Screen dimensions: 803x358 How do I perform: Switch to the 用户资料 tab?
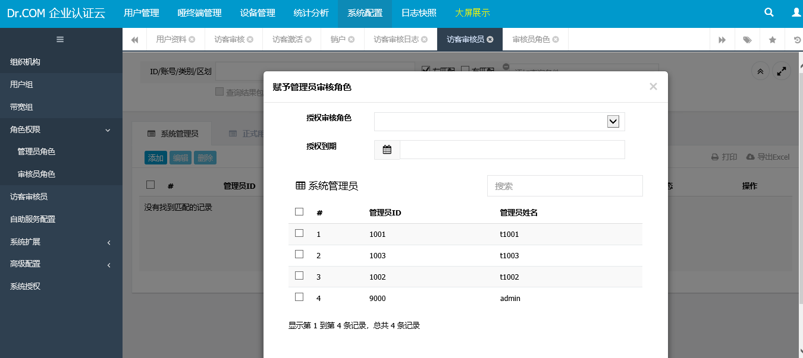(x=171, y=40)
